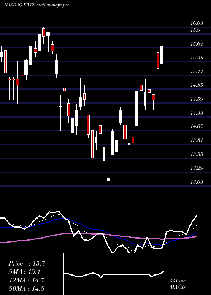Click the 13.29 price axis label
Viewport: 211px width, 295px height.
(x=197, y=168)
